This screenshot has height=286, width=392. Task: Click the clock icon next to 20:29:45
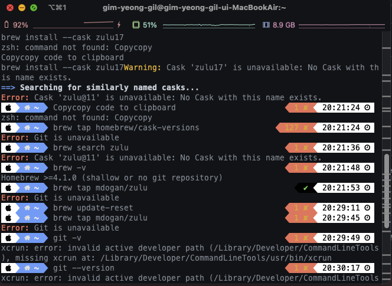pyautogui.click(x=367, y=218)
